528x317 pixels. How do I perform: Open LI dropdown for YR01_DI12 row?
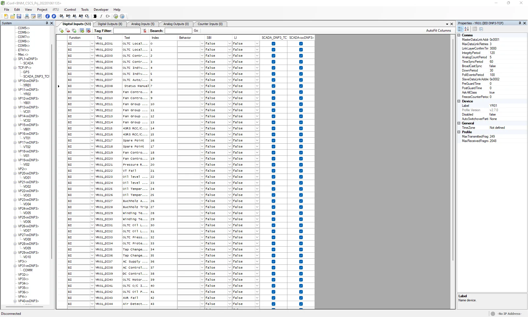257,110
